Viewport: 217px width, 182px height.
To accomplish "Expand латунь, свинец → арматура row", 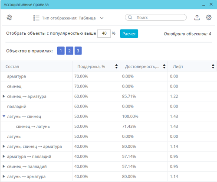I will coord(4,146).
